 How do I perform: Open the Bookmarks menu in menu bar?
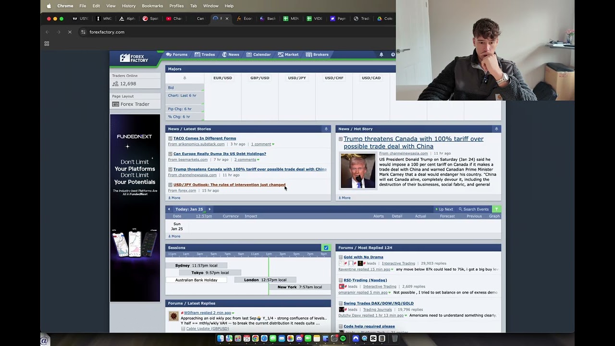coord(152,6)
